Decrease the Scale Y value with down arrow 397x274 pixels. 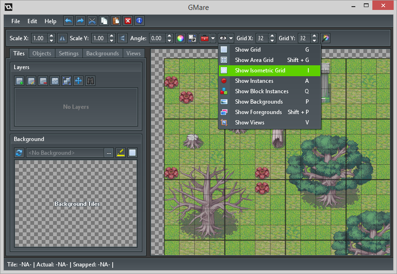tap(112, 41)
